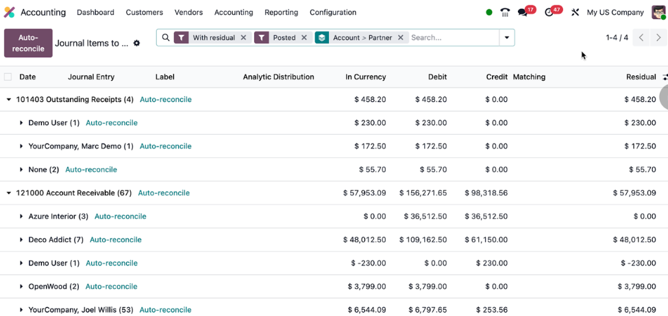Expand Demo User (1) under Outstanding Receipts
The image size is (668, 316).
pyautogui.click(x=21, y=123)
